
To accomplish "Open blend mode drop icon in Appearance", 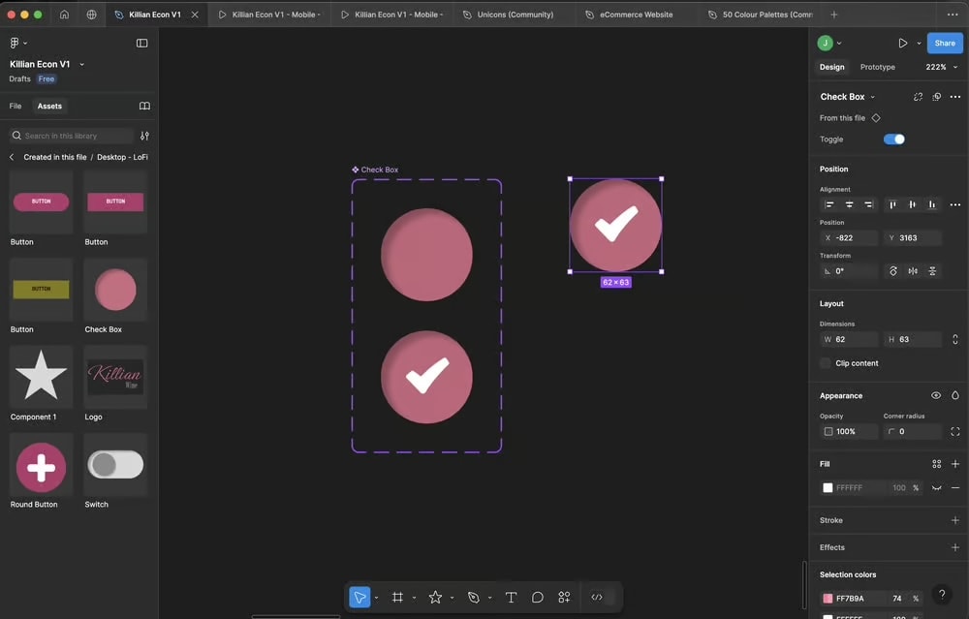I will (955, 395).
